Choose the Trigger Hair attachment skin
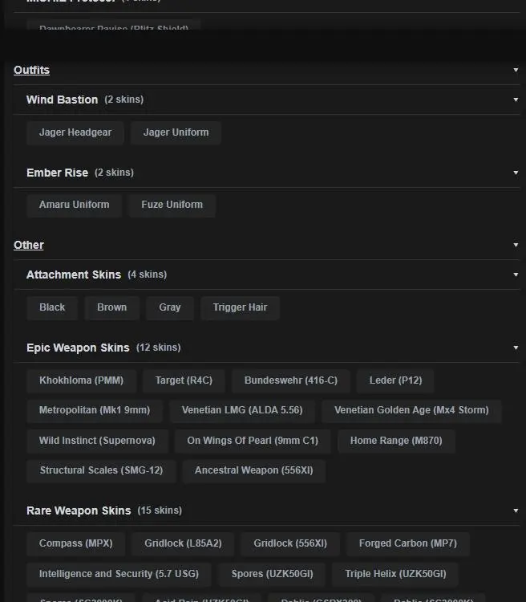The image size is (526, 602). click(x=241, y=307)
